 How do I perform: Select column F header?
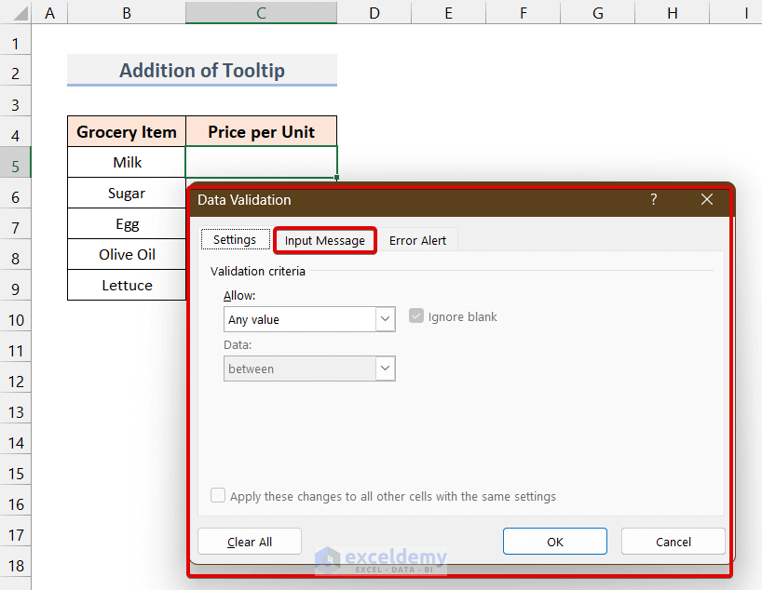(x=524, y=13)
